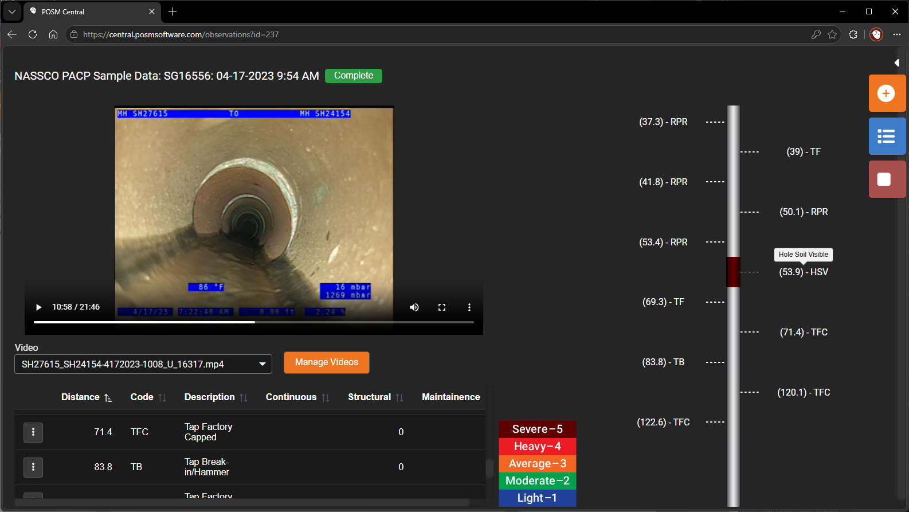The height and width of the screenshot is (512, 909).
Task: Open video more options menu
Action: (x=469, y=307)
